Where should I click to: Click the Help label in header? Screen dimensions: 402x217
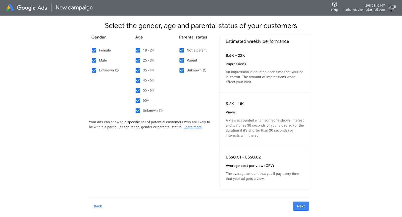334,10
